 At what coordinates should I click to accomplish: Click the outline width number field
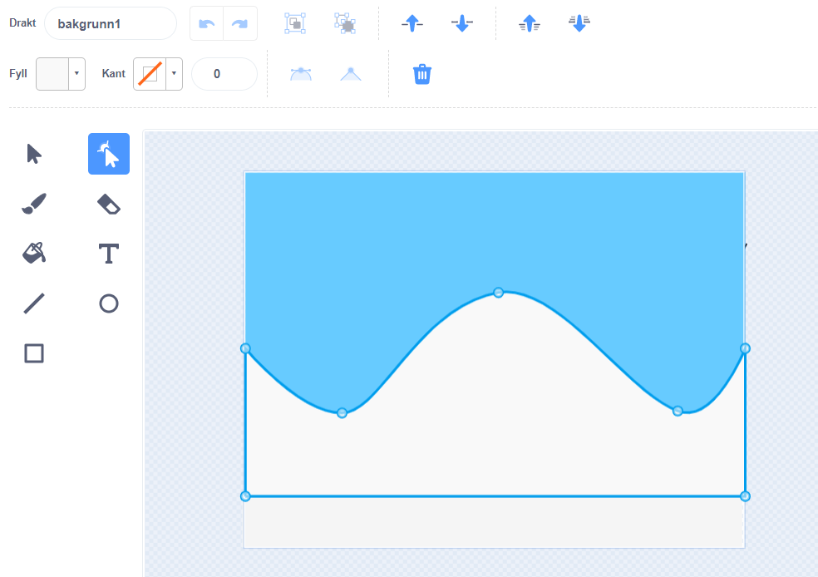224,74
